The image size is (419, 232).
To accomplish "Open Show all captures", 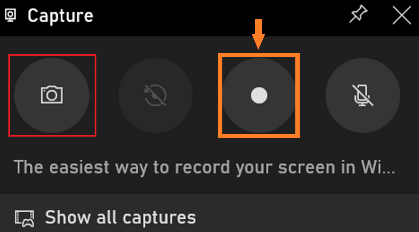I will point(121,217).
